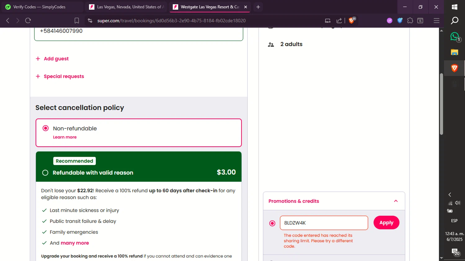Open a new browser tab
Screen dimensions: 465x261
click(258, 7)
